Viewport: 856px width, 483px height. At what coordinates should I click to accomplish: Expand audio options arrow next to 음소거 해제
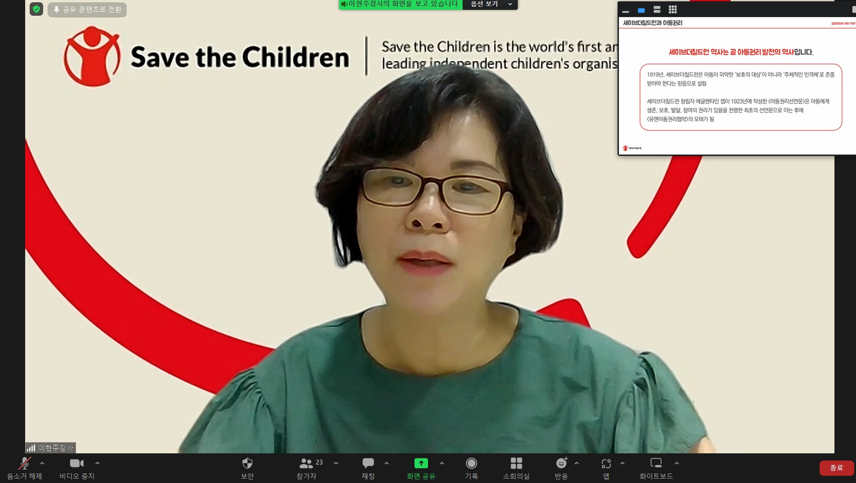point(42,463)
